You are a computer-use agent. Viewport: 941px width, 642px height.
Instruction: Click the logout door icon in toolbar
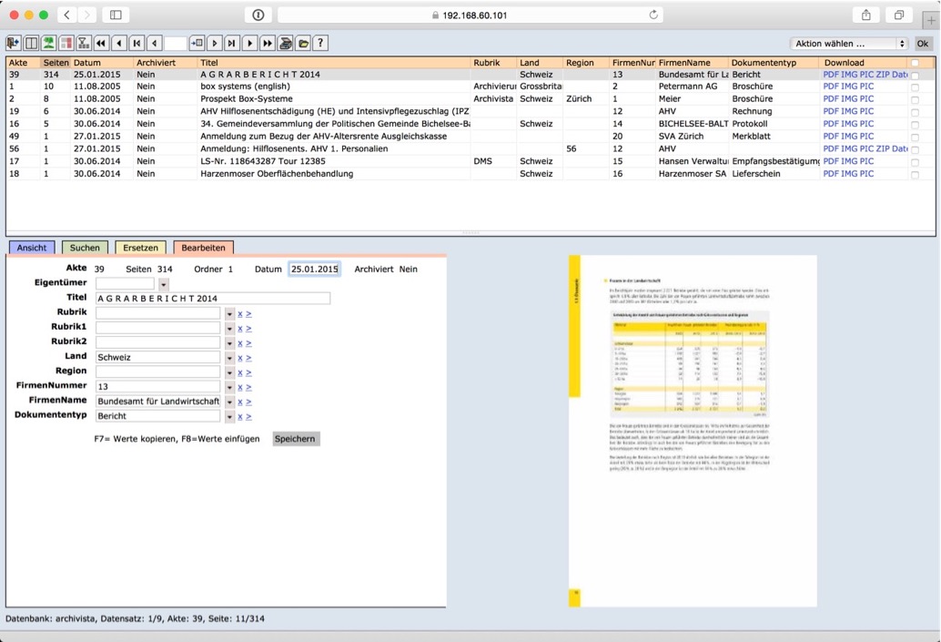[14, 44]
